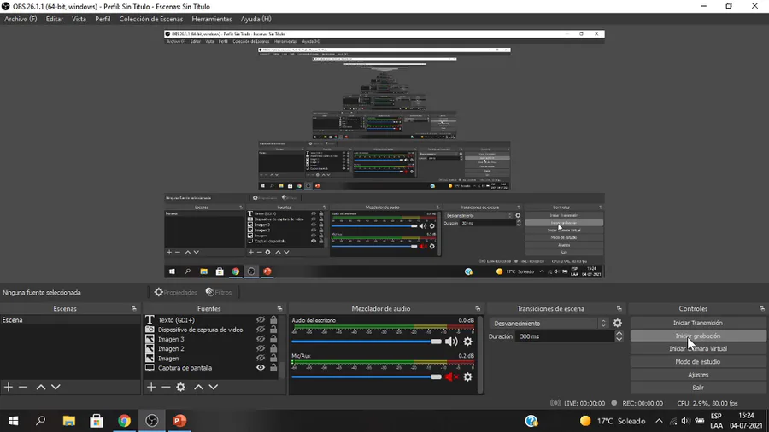Pop out the Mezclador de audio dock

[x=478, y=308]
